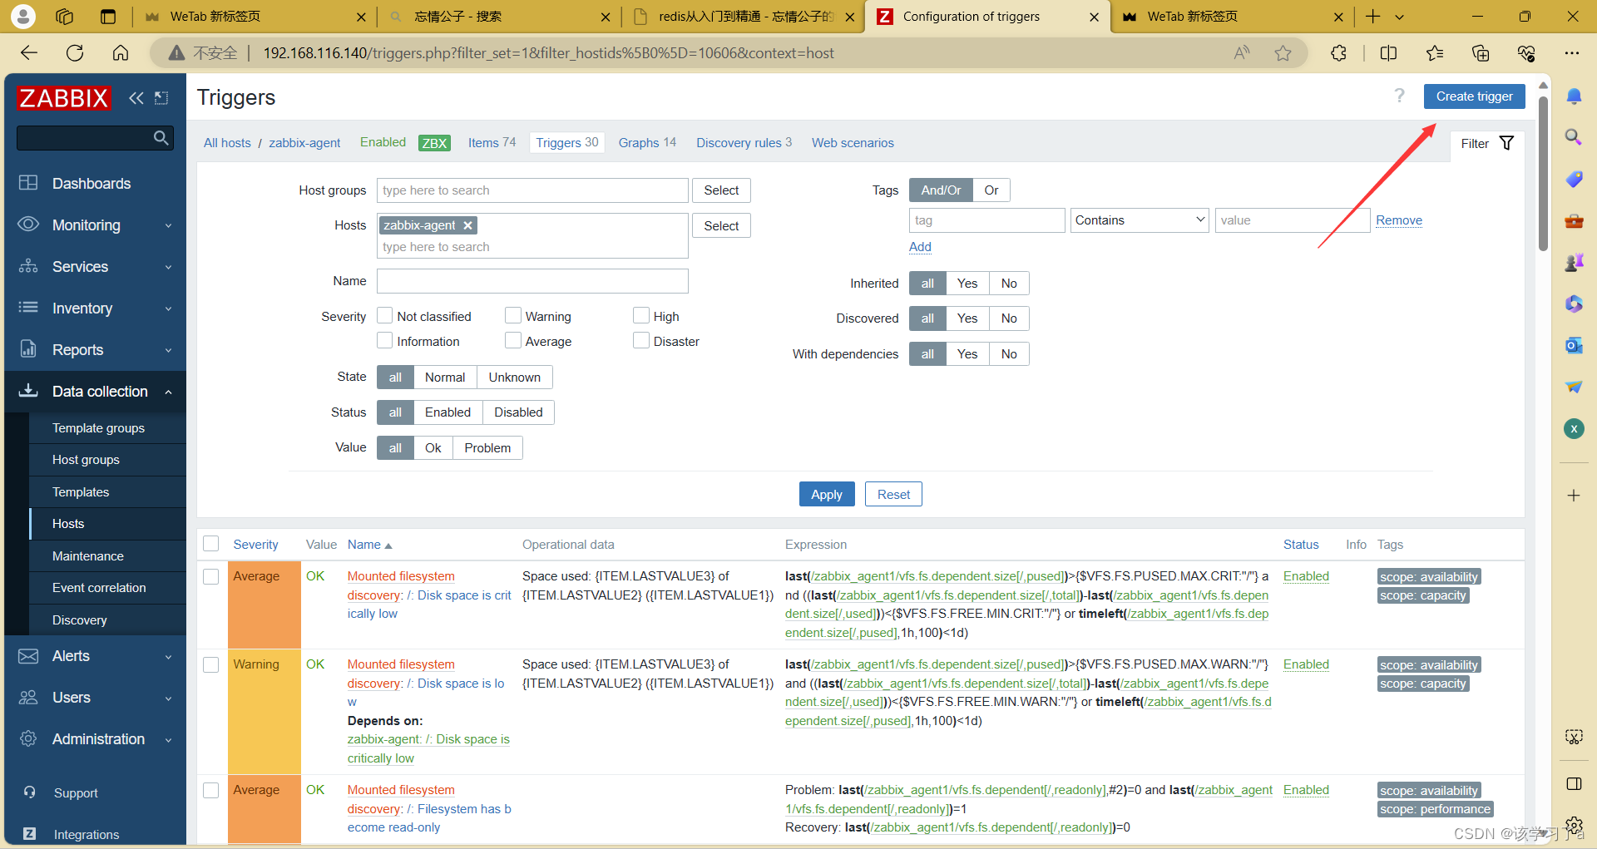
Task: Click the Remove tag link
Action: (x=1399, y=220)
